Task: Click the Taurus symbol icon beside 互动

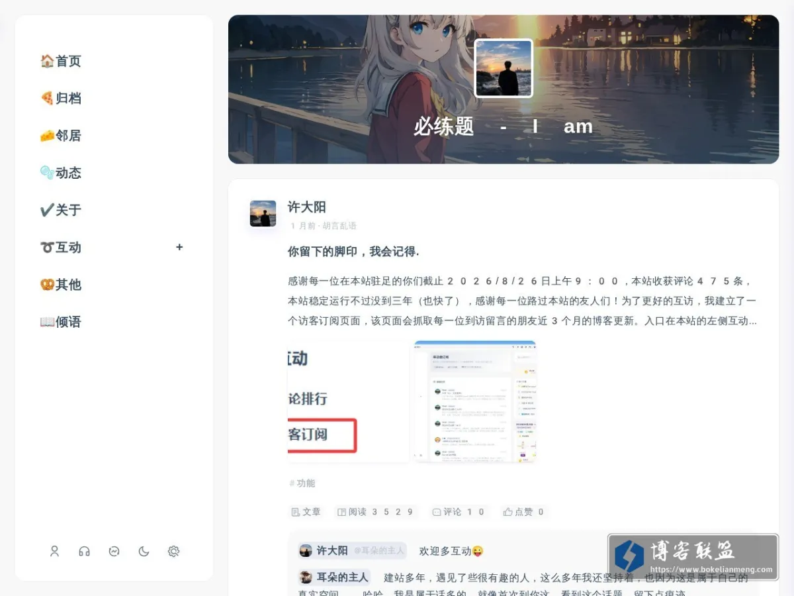Action: click(47, 248)
